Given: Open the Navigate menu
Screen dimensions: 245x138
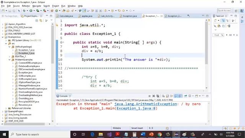Looking at the screenshot, I should click(37, 6).
